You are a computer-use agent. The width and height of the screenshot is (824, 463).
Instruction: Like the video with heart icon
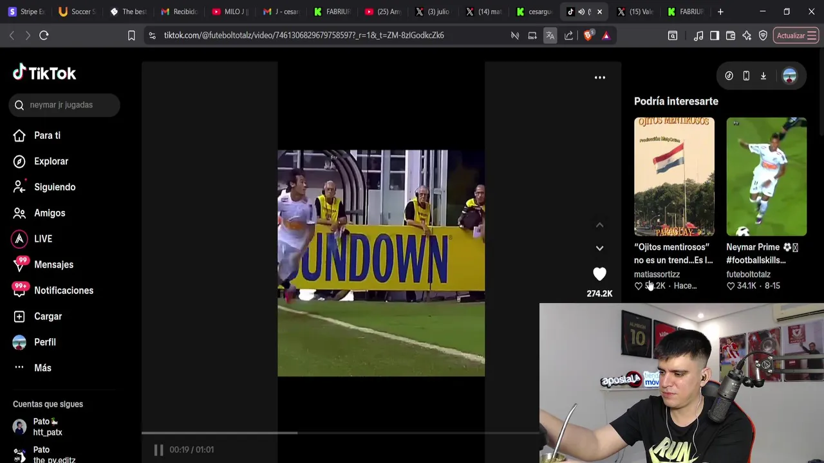coord(599,275)
